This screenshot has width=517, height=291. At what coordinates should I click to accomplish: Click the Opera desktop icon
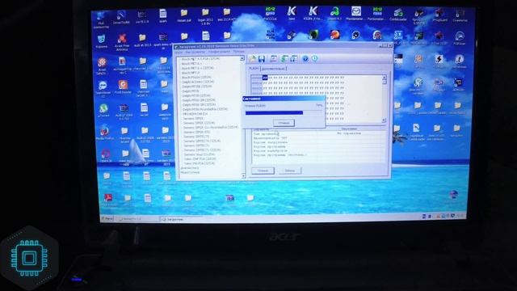tap(106, 155)
